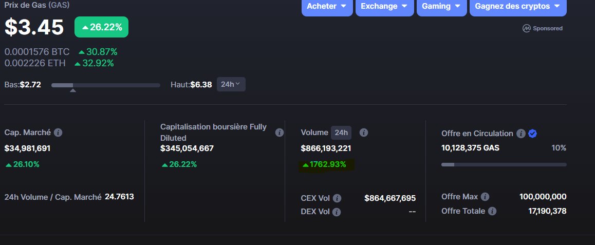Screen dimensions: 595x245
Task: Click the fully diluted $345,054,667 value
Action: tap(187, 148)
